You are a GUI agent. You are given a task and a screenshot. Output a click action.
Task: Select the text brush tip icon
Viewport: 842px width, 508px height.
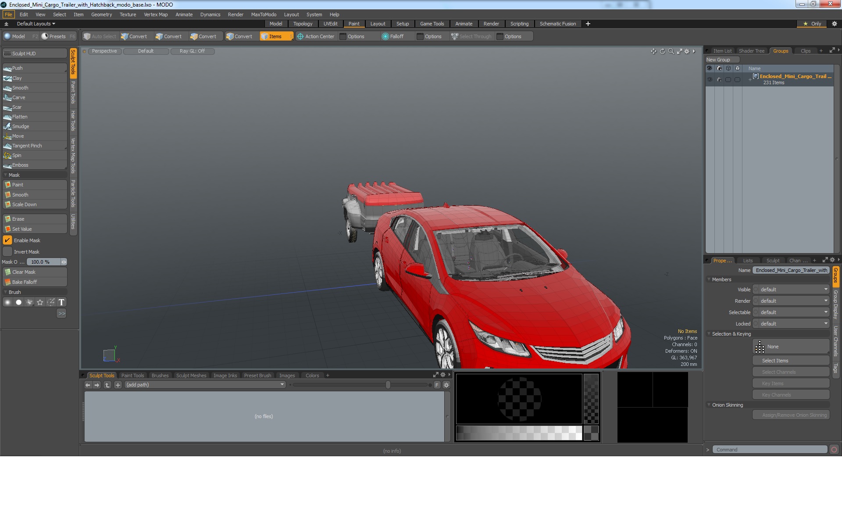pos(61,302)
